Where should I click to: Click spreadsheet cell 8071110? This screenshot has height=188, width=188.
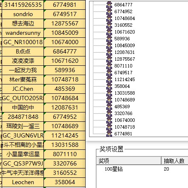(65, 154)
